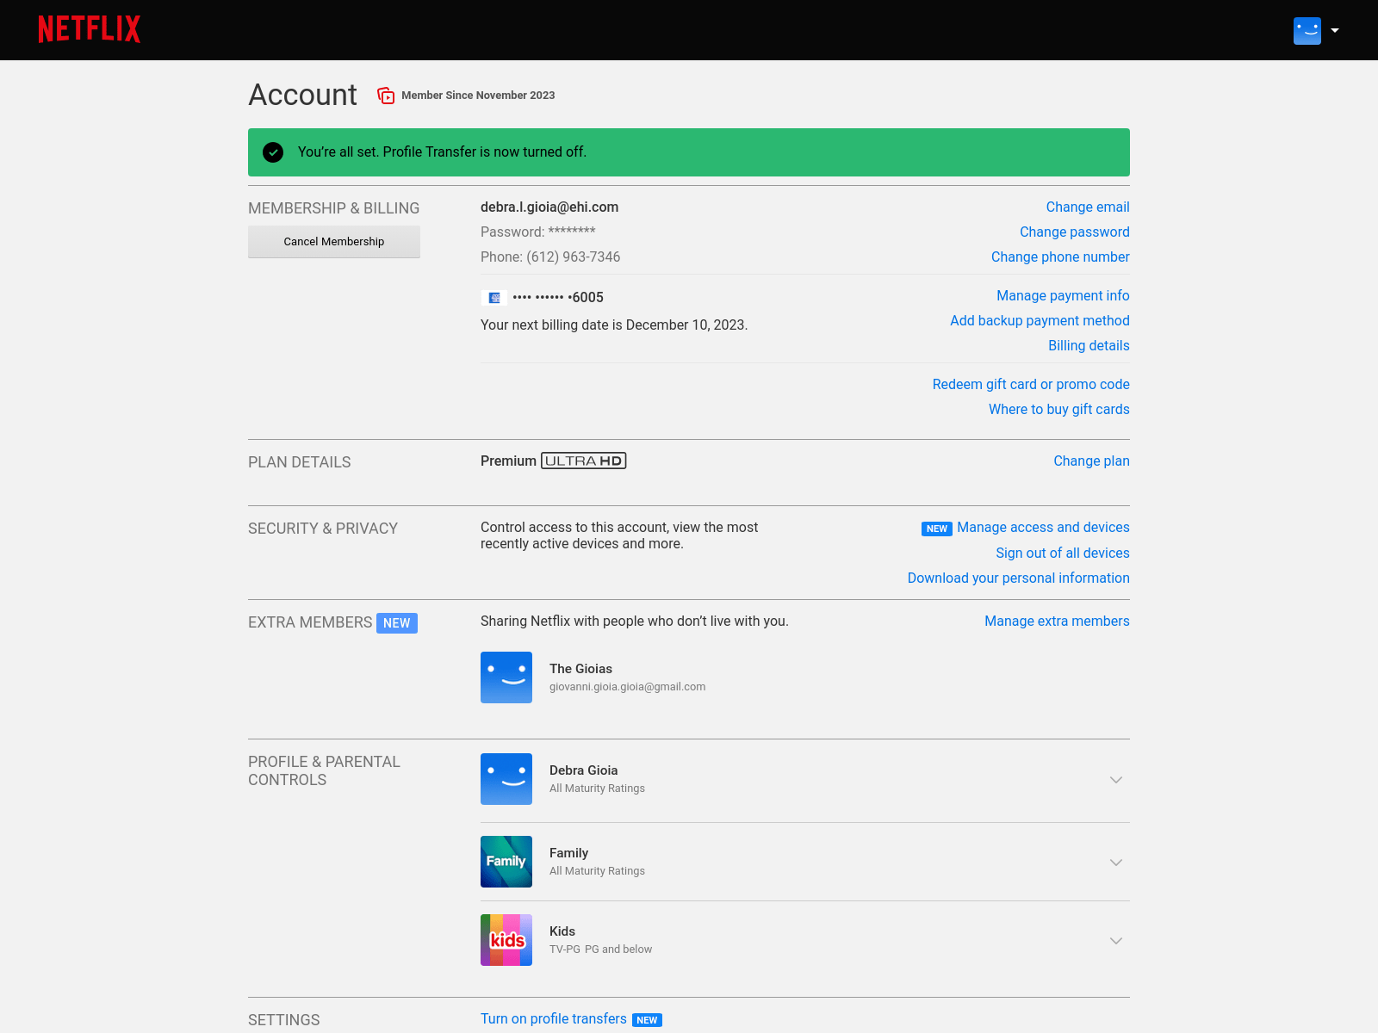Open Manage access and devices
The height and width of the screenshot is (1033, 1378).
(x=1043, y=527)
